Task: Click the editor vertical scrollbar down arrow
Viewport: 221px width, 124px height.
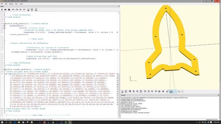Action: [119, 117]
